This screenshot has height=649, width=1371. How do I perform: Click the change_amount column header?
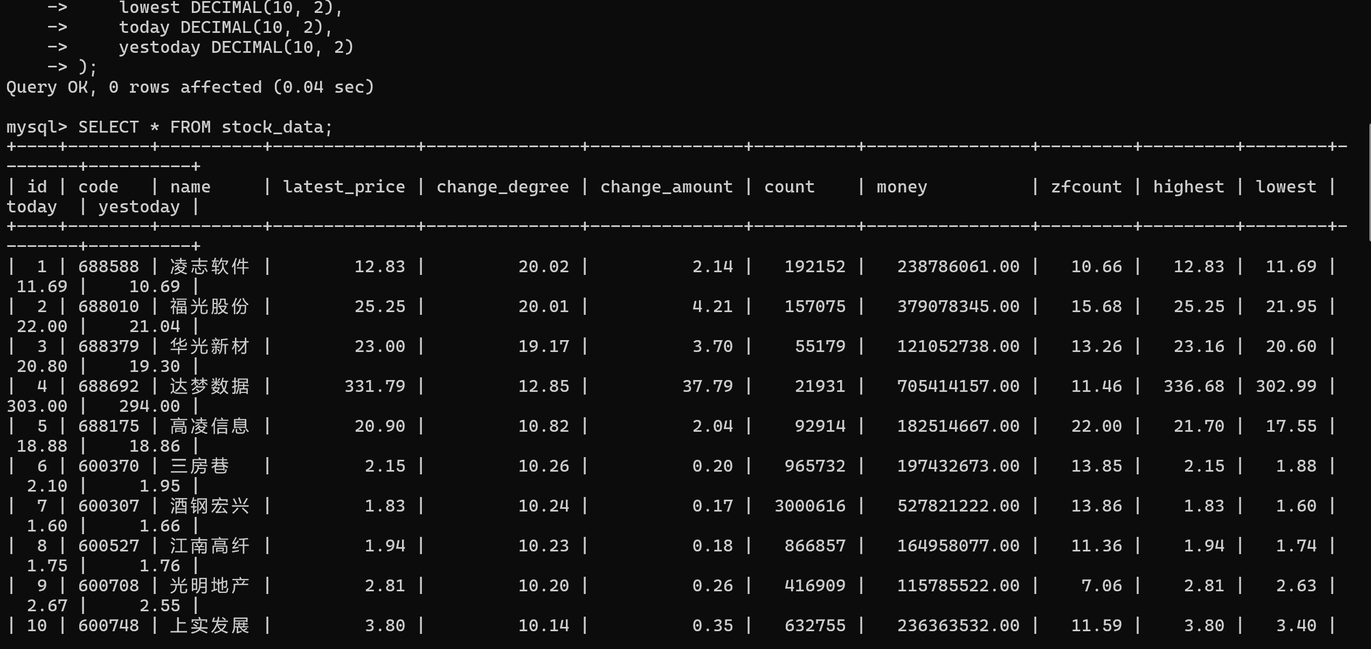tap(666, 187)
